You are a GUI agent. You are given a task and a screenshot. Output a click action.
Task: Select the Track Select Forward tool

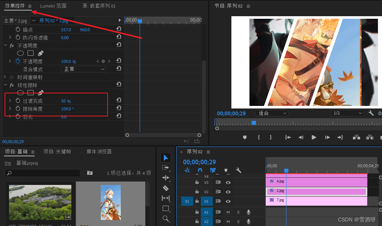(x=165, y=168)
